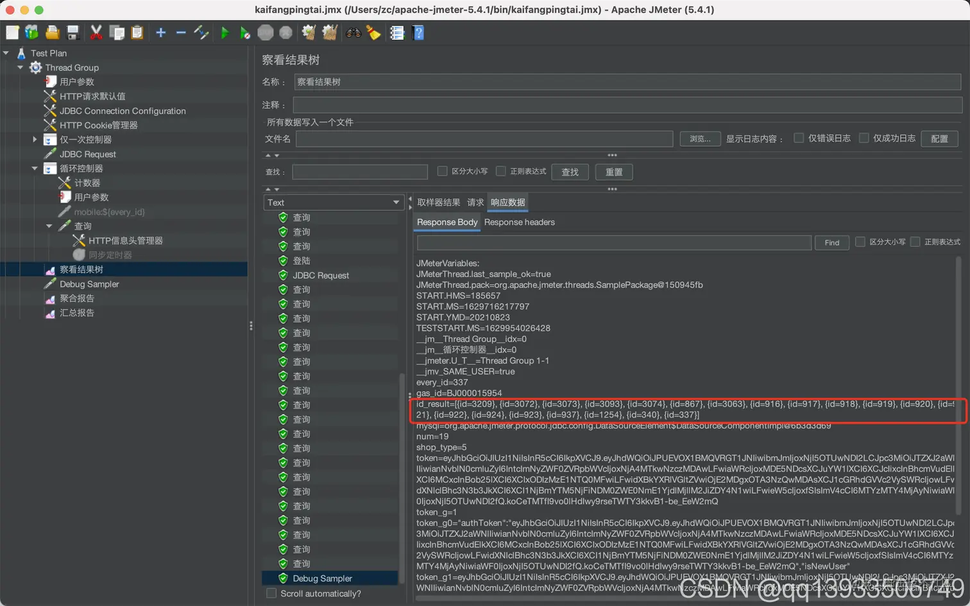Toggle element enable state with the toggle icon
The image size is (970, 606).
pyautogui.click(x=201, y=33)
